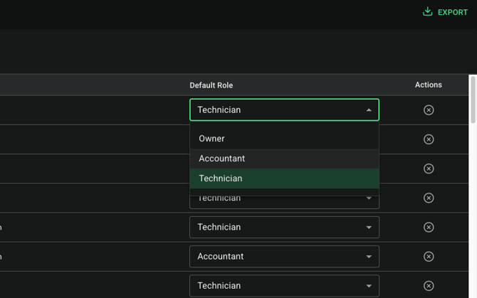Delete the fourth row via its X icon
This screenshot has width=477, height=298.
(429, 198)
